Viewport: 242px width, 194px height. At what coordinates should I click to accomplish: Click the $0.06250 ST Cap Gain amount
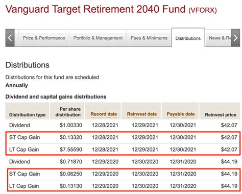coord(71,174)
